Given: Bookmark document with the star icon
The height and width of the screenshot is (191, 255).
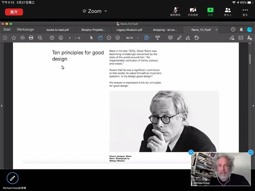Looking at the screenshot, I should (x=14, y=38).
